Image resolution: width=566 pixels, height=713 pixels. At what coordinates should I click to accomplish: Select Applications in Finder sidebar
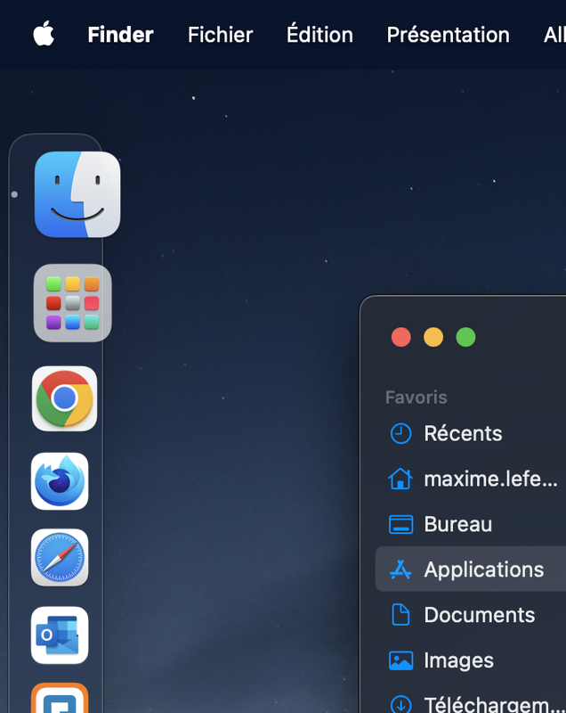pos(471,569)
